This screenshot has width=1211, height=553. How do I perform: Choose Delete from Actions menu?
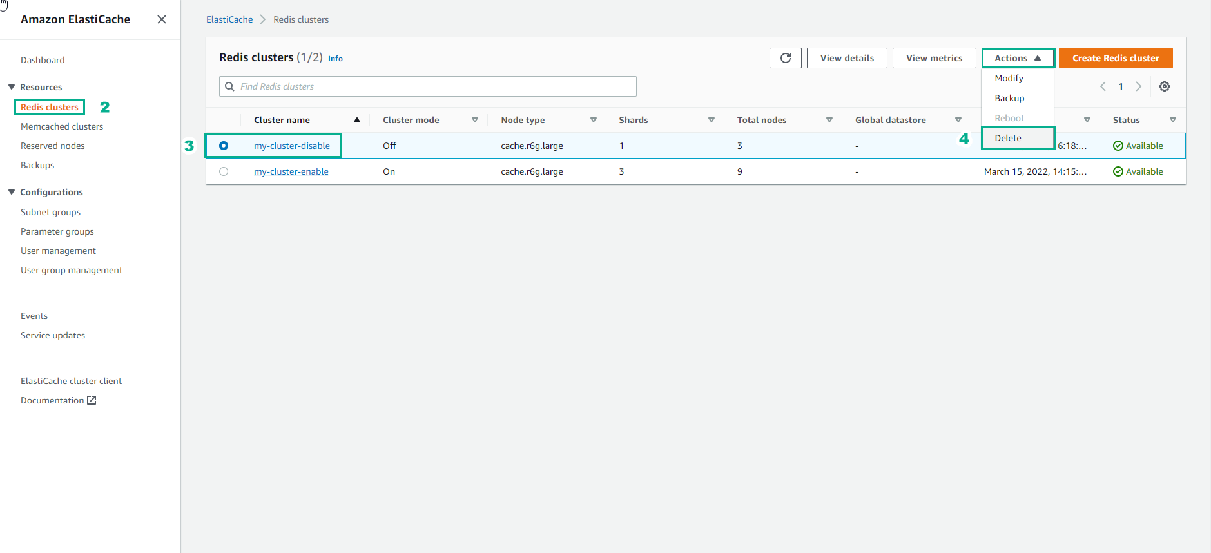click(x=1018, y=138)
